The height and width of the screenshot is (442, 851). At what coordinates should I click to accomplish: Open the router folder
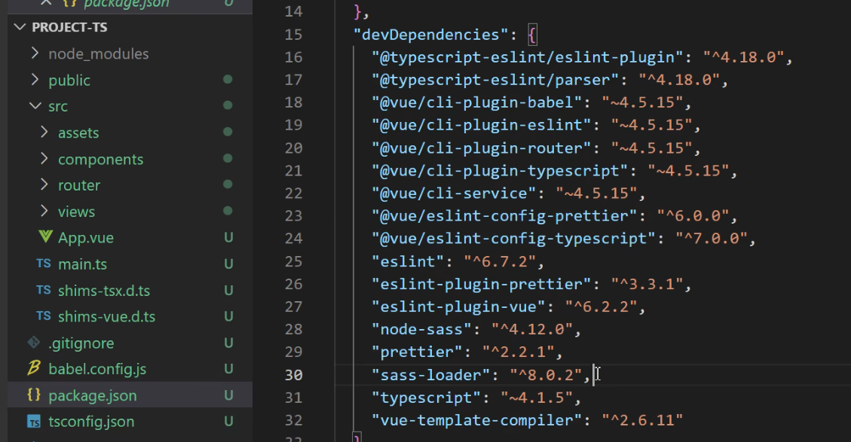[x=79, y=185]
